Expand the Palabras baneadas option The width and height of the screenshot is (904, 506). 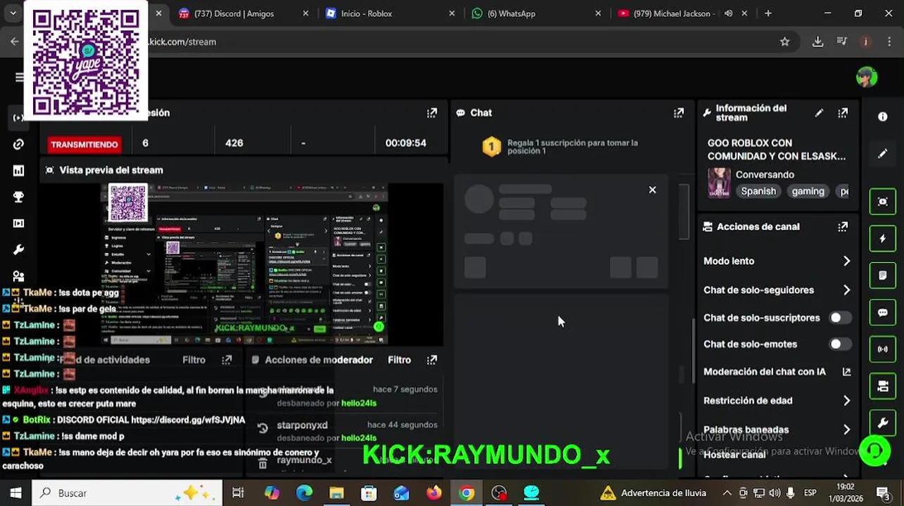[777, 429]
